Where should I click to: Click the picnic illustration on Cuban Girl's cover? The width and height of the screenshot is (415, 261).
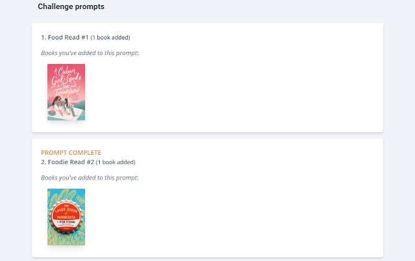64,107
